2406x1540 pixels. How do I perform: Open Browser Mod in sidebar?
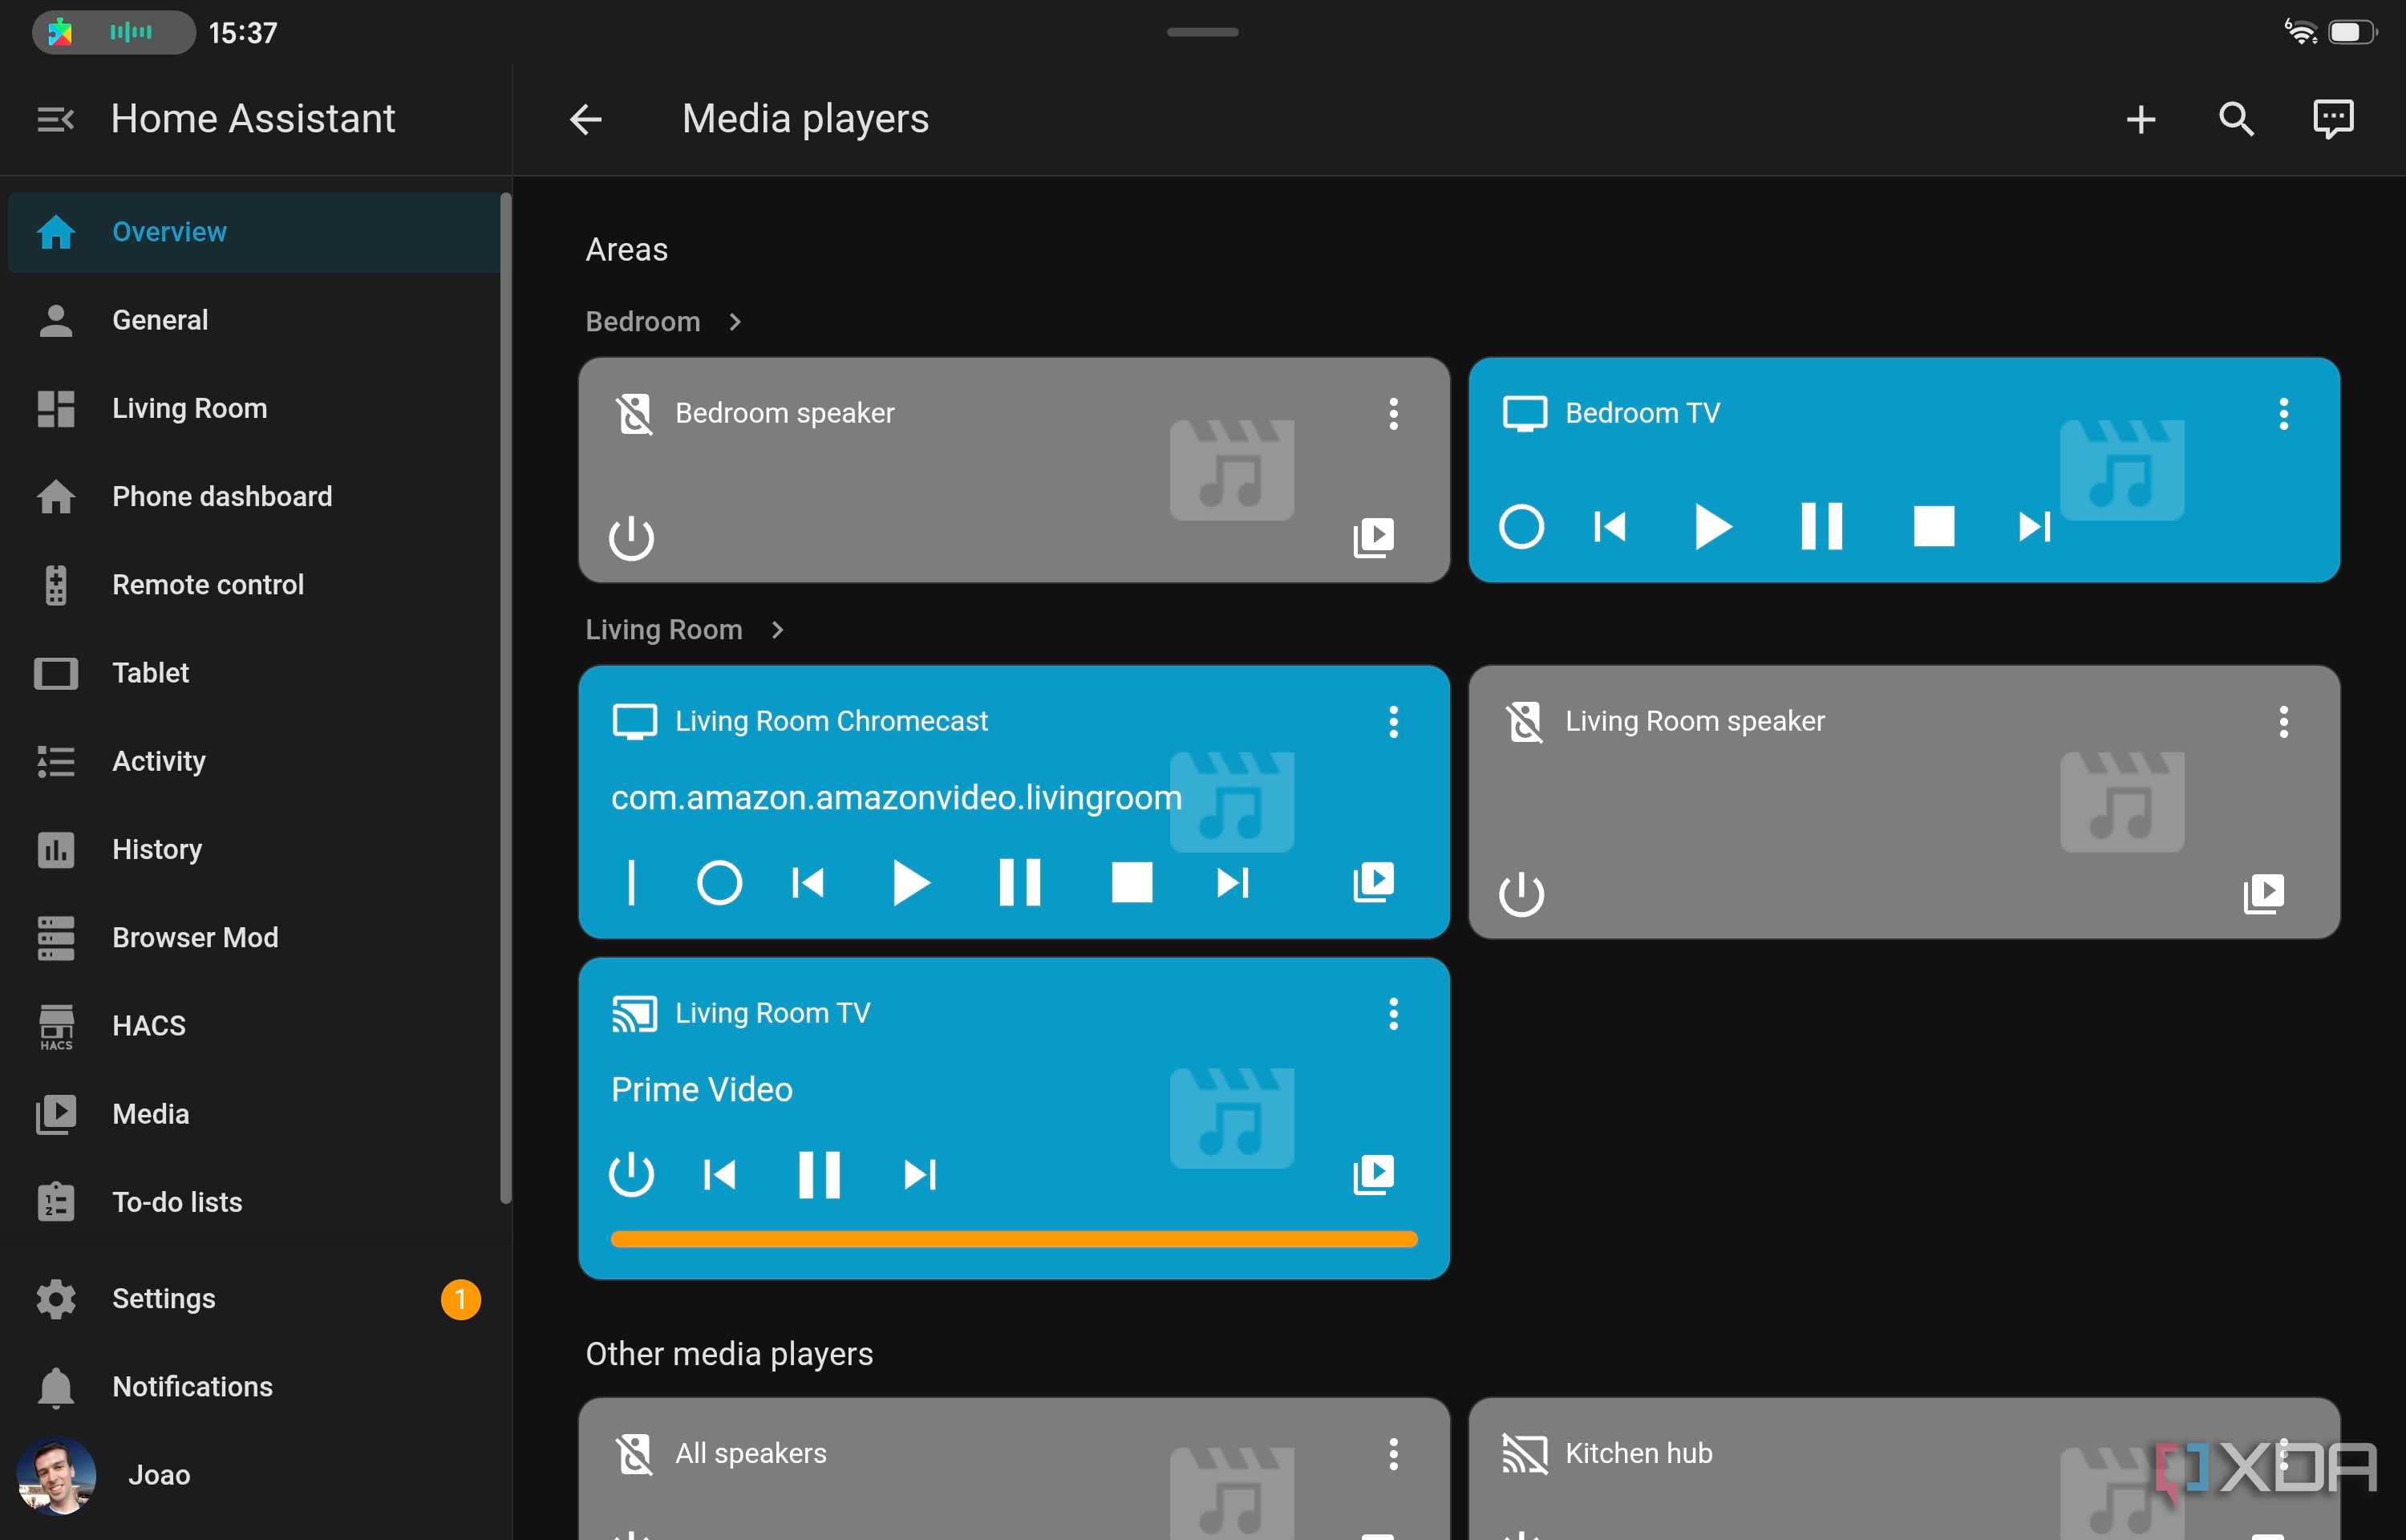(x=254, y=938)
